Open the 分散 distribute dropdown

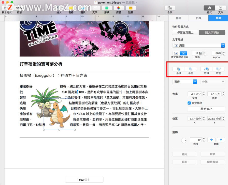click(x=212, y=82)
